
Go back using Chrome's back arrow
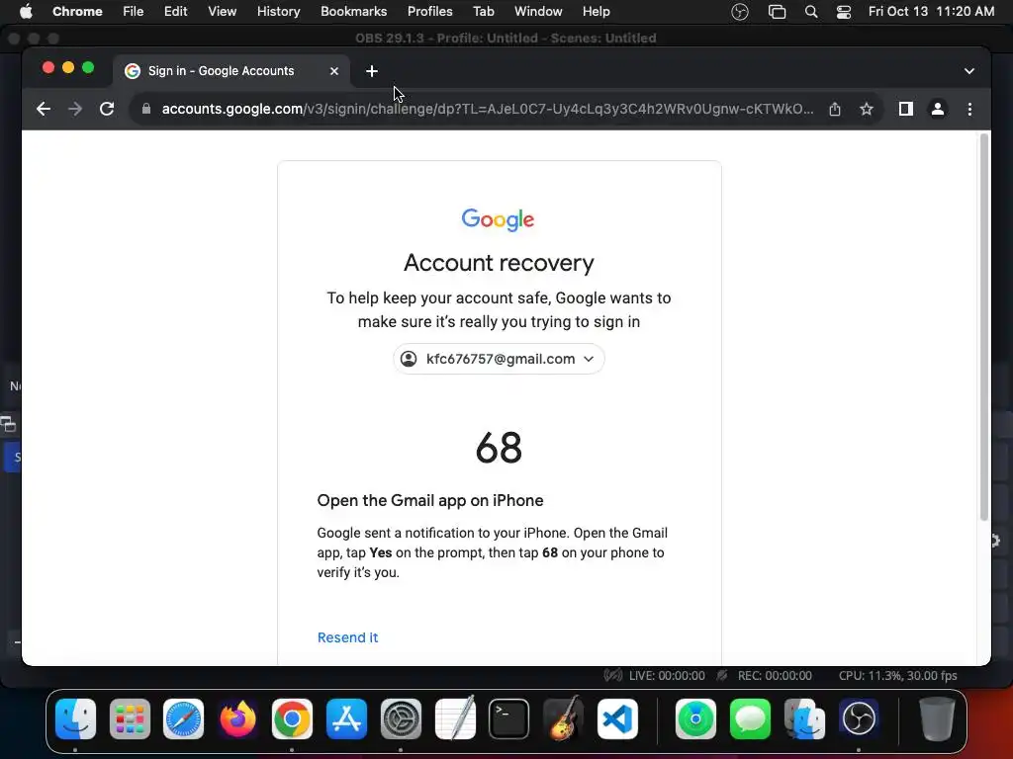44,109
